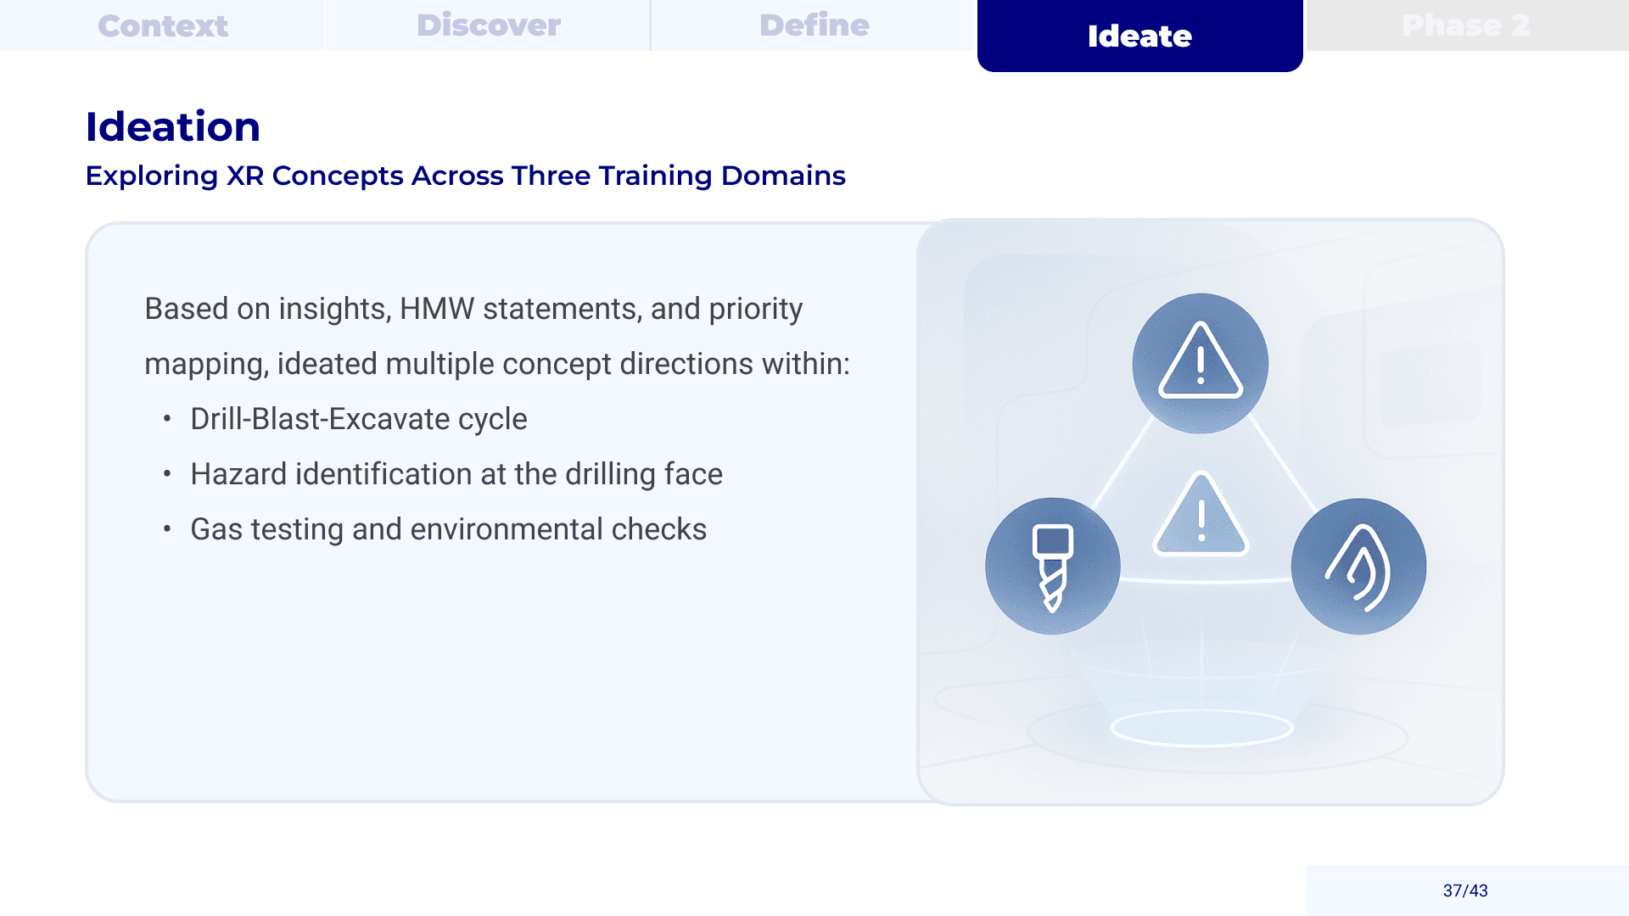The width and height of the screenshot is (1629, 916).
Task: Click the Ideation slide title
Action: pyautogui.click(x=172, y=126)
